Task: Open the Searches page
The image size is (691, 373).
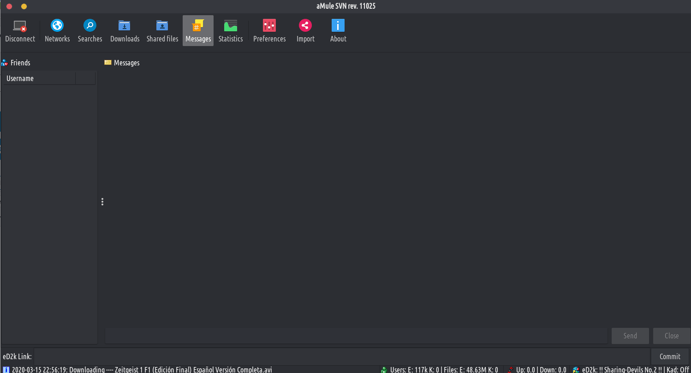Action: (x=90, y=31)
